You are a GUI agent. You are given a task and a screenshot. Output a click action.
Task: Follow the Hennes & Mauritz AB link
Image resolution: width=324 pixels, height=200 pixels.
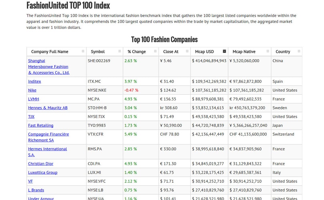(x=48, y=108)
